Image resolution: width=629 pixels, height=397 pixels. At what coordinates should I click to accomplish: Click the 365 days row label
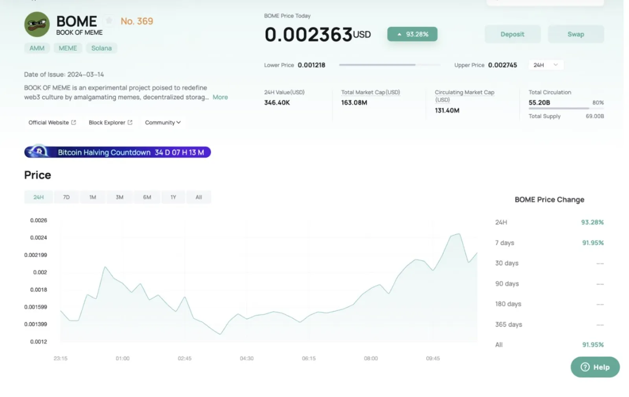pos(509,325)
